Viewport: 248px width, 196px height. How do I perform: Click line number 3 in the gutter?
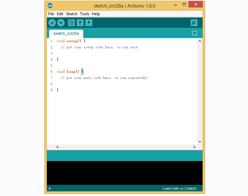point(51,53)
